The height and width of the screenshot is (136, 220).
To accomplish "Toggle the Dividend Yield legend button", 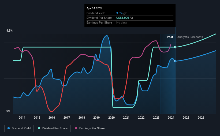I will [x=19, y=129].
